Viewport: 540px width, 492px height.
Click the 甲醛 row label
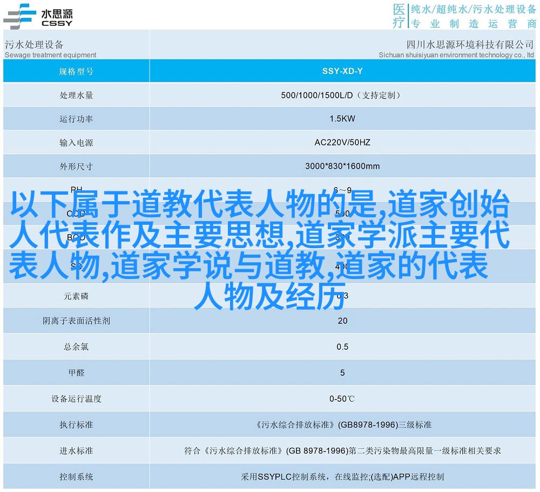[76, 373]
